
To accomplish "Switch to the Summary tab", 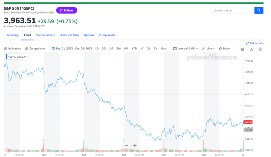I will click(12, 35).
